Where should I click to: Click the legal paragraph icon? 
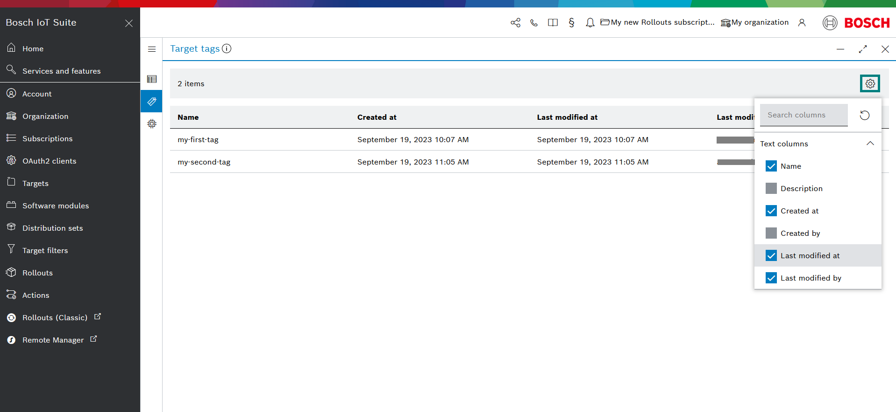[x=571, y=22]
